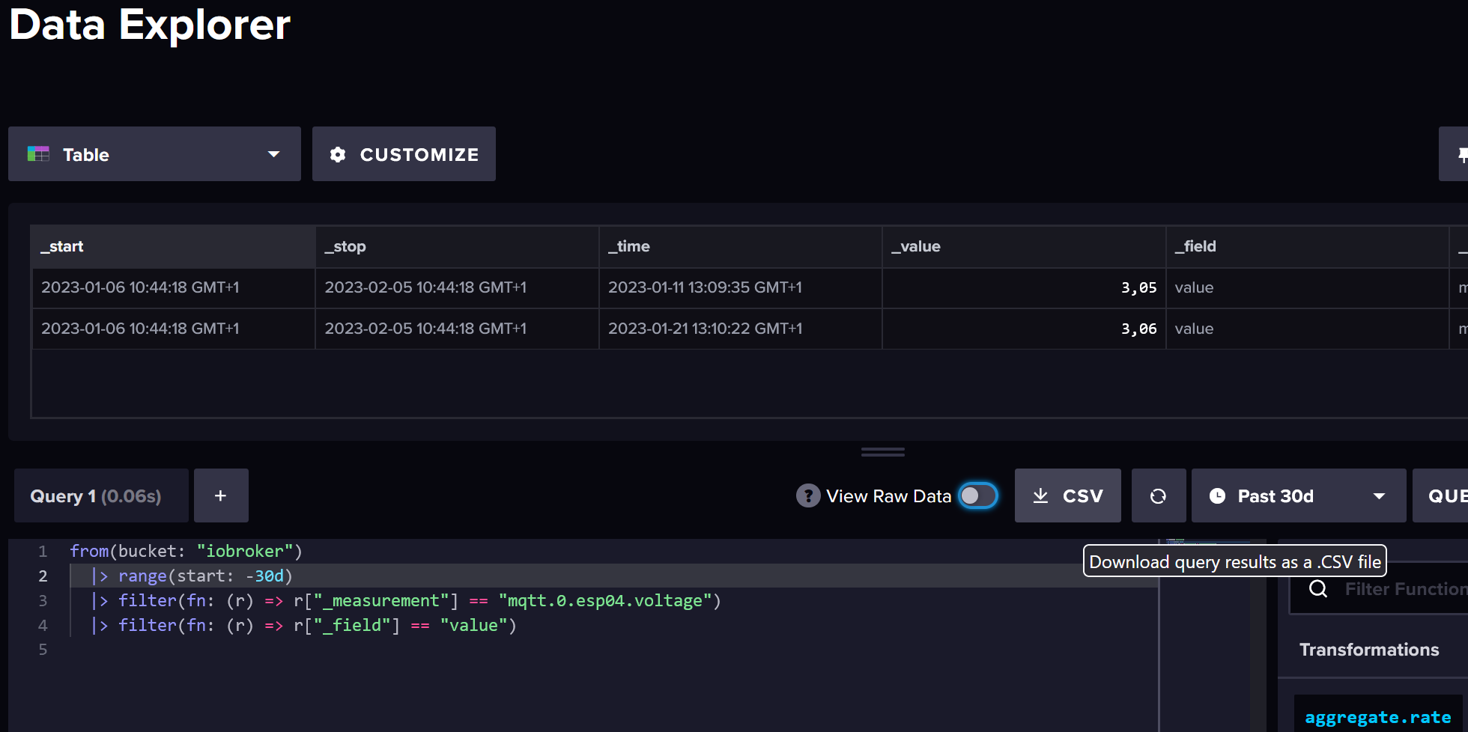Image resolution: width=1468 pixels, height=732 pixels.
Task: Toggle the View Raw Data switch
Action: 978,495
